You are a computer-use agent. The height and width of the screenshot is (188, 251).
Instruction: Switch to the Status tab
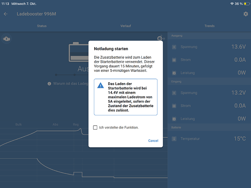pos(42,26)
